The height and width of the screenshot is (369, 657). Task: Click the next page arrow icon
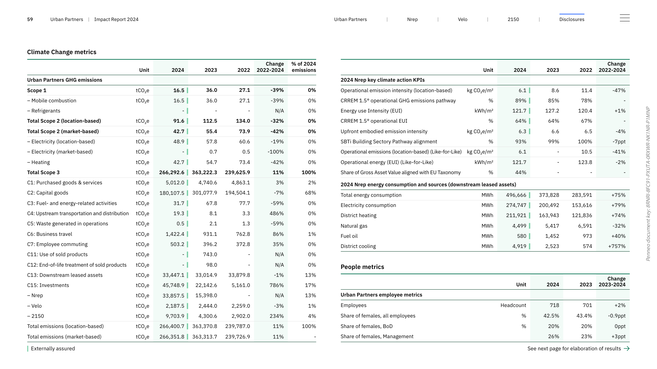click(626, 348)
